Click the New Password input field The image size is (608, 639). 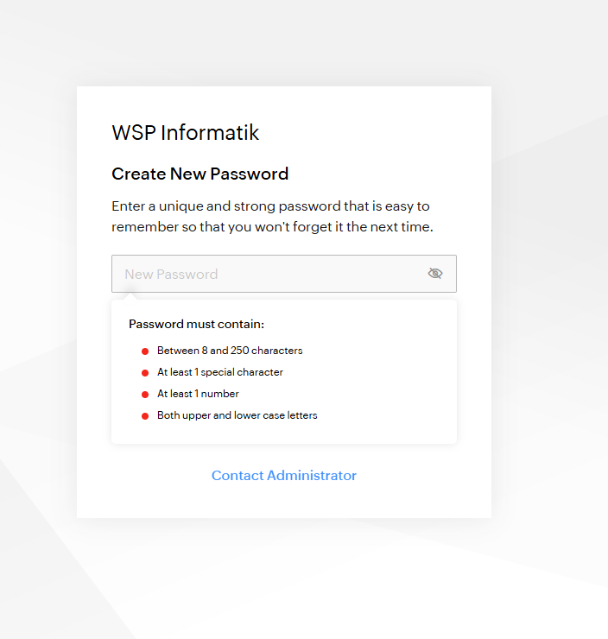[x=268, y=274]
